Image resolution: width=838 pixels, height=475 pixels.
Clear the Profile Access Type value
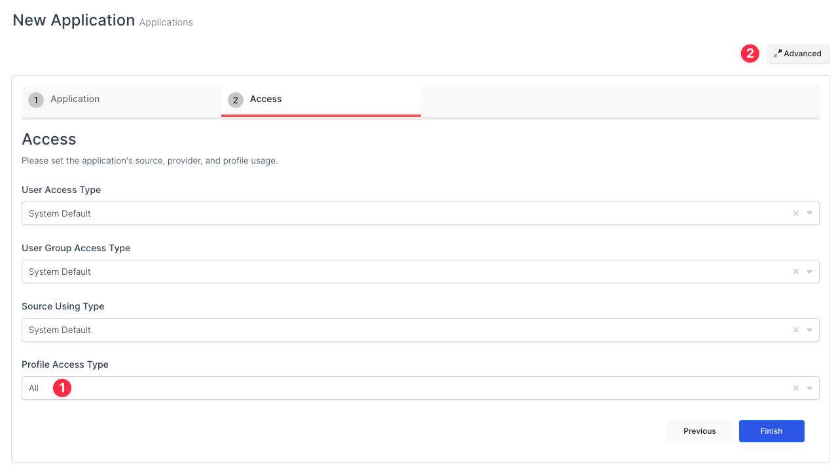pyautogui.click(x=795, y=388)
